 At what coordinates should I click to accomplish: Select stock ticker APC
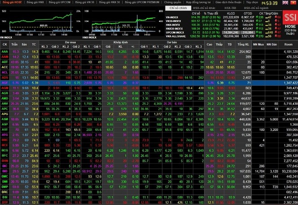click(x=5, y=109)
